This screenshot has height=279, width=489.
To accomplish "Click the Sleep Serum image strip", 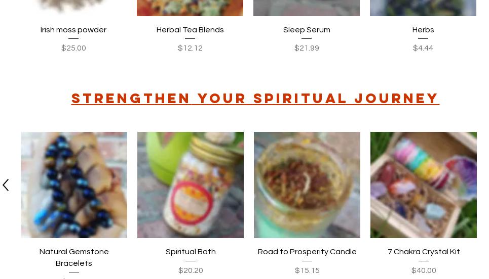I will [x=307, y=8].
